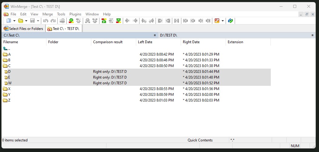
Task: Click the Refresh blue-green arrows icon
Action: [x=230, y=21]
